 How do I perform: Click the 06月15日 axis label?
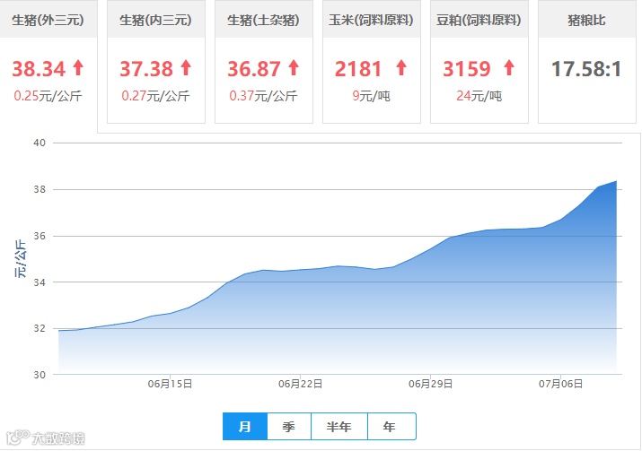[170, 384]
